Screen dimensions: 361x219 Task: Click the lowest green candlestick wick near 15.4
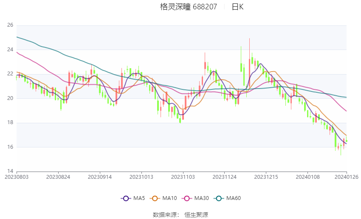click(x=341, y=149)
